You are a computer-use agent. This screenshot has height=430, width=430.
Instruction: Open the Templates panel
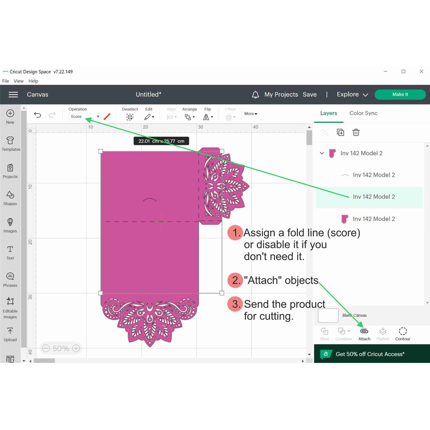(x=10, y=143)
